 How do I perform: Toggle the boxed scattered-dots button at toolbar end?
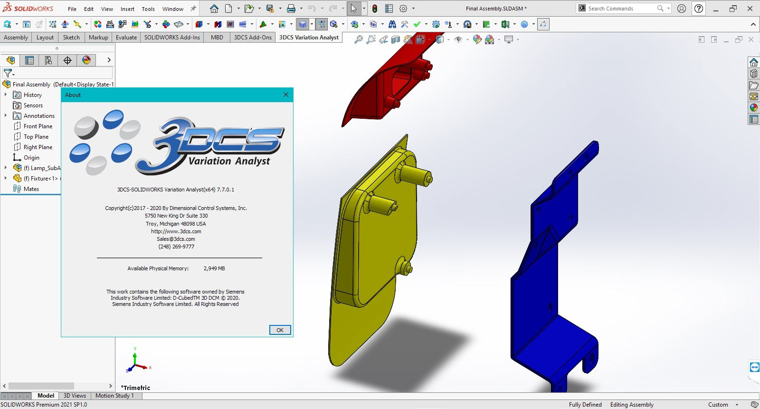point(543,24)
